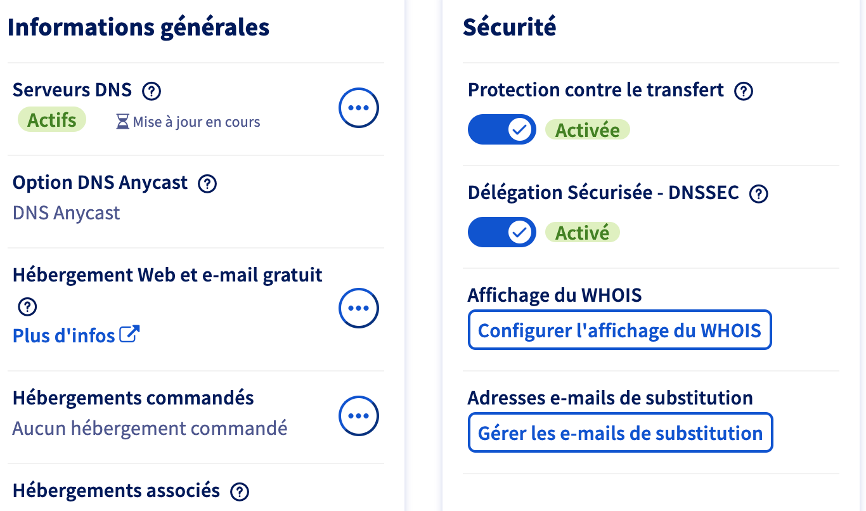Click the Actifs status badge

pyautogui.click(x=52, y=120)
